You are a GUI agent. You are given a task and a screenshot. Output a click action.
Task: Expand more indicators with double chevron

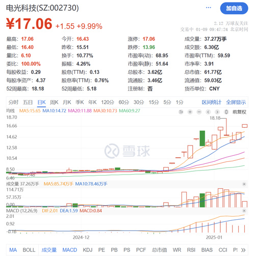243,250
